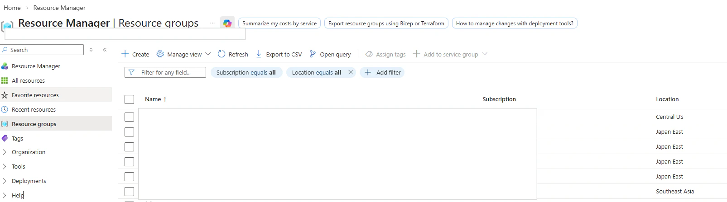The height and width of the screenshot is (202, 727).
Task: Click the Manage view gear icon
Action: (160, 54)
